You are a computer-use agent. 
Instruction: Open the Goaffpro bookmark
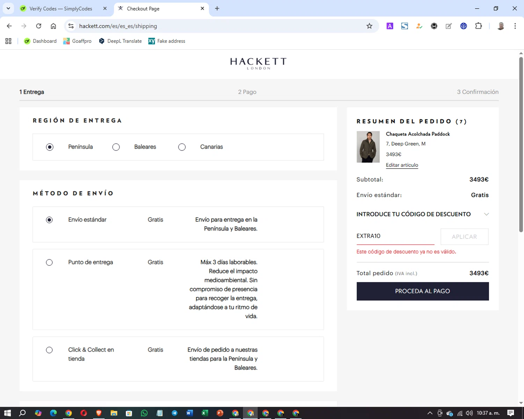[77, 41]
